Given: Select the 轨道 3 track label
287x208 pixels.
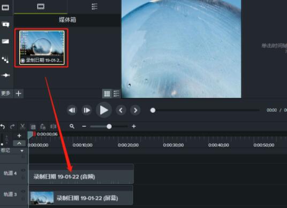Looking at the screenshot, I should pos(10,194).
